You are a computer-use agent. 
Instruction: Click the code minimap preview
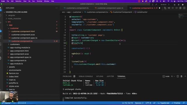click(182, 16)
